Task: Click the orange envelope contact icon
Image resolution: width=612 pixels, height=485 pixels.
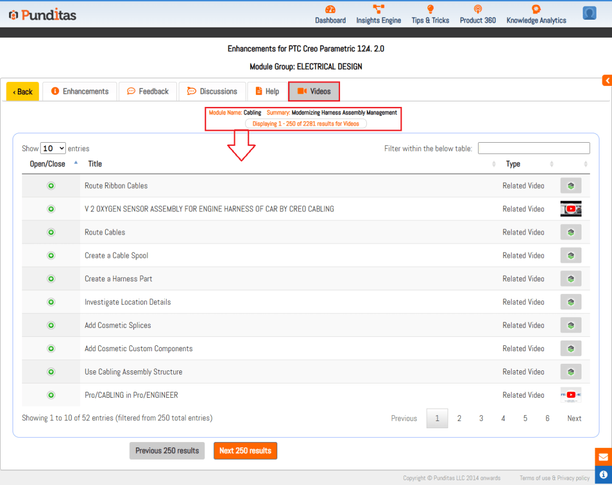Action: [603, 457]
